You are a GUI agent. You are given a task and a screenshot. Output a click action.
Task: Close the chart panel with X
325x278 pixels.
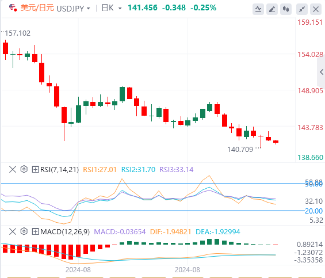click(x=316, y=9)
